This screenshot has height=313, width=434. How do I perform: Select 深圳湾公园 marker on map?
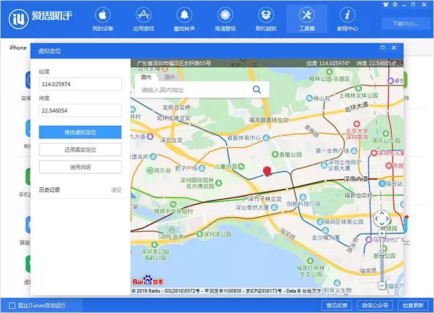[199, 234]
